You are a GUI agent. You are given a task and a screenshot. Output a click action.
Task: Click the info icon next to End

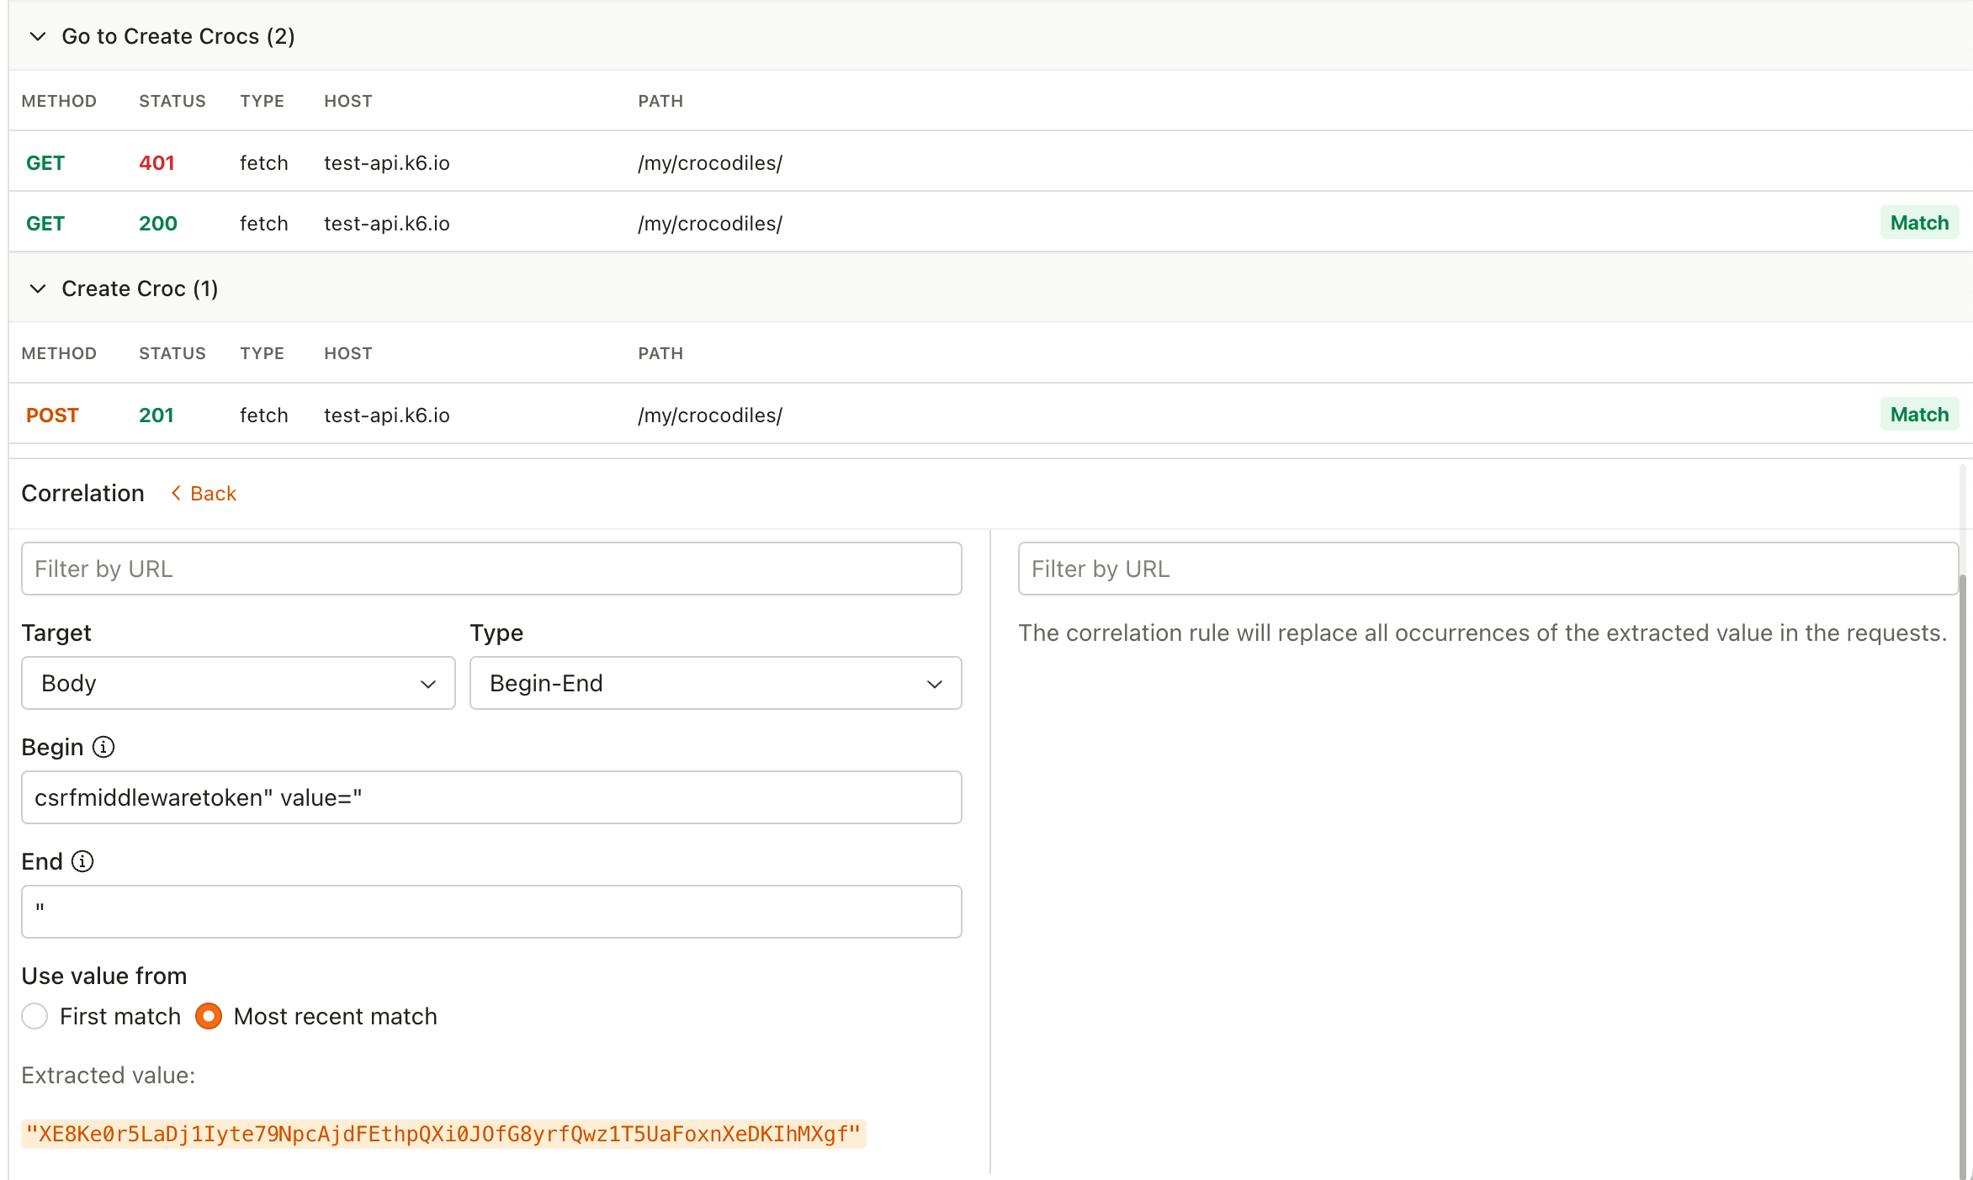click(82, 861)
